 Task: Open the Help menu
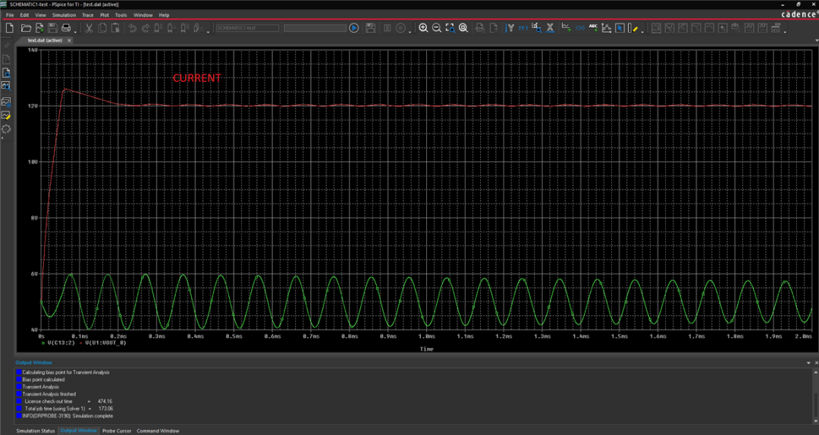point(164,15)
